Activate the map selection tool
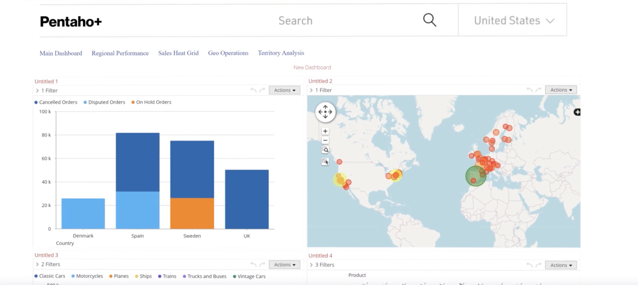 click(x=325, y=161)
